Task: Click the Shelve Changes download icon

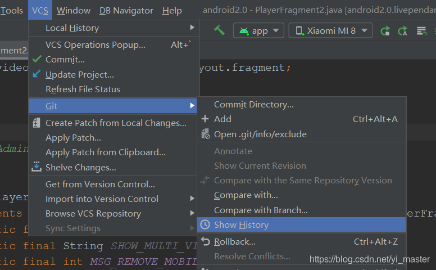Action: [x=37, y=166]
